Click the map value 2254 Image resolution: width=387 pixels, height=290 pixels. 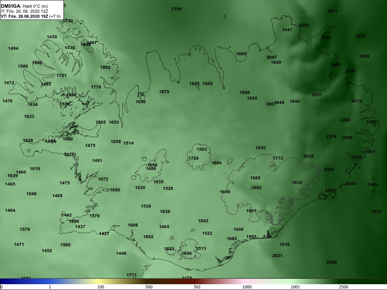[x=364, y=56]
